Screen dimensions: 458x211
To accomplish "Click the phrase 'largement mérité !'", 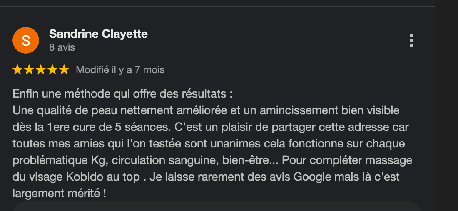I will click(x=59, y=194).
